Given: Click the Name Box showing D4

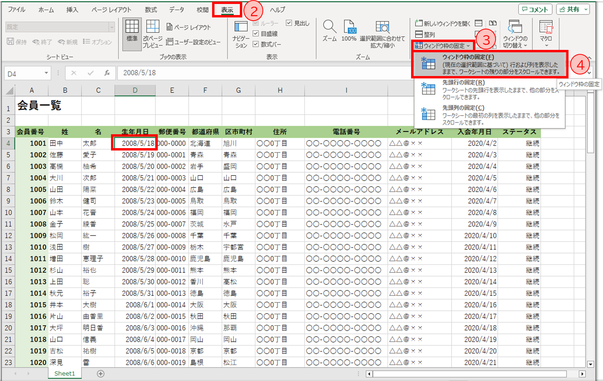Looking at the screenshot, I should click(x=23, y=73).
